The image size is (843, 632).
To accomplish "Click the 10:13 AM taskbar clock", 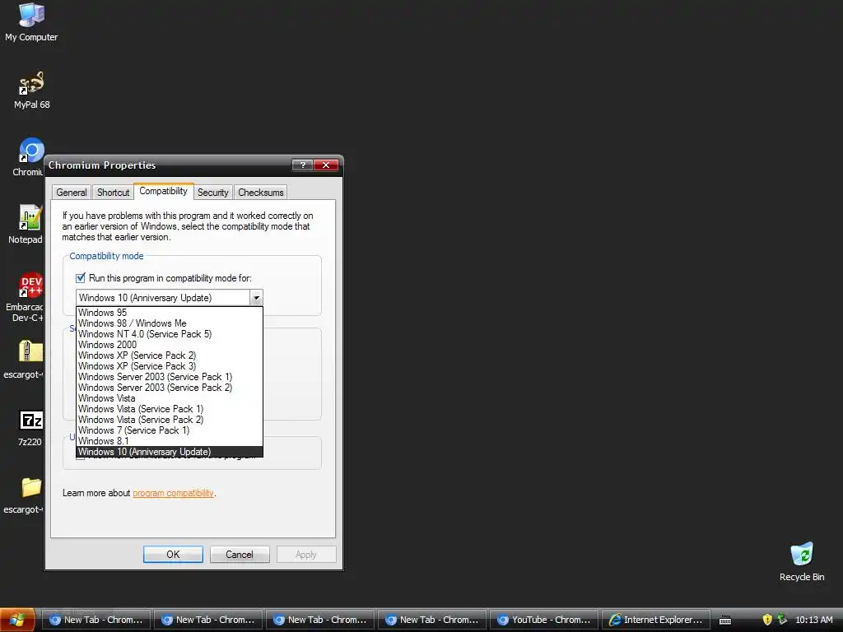I will click(813, 620).
